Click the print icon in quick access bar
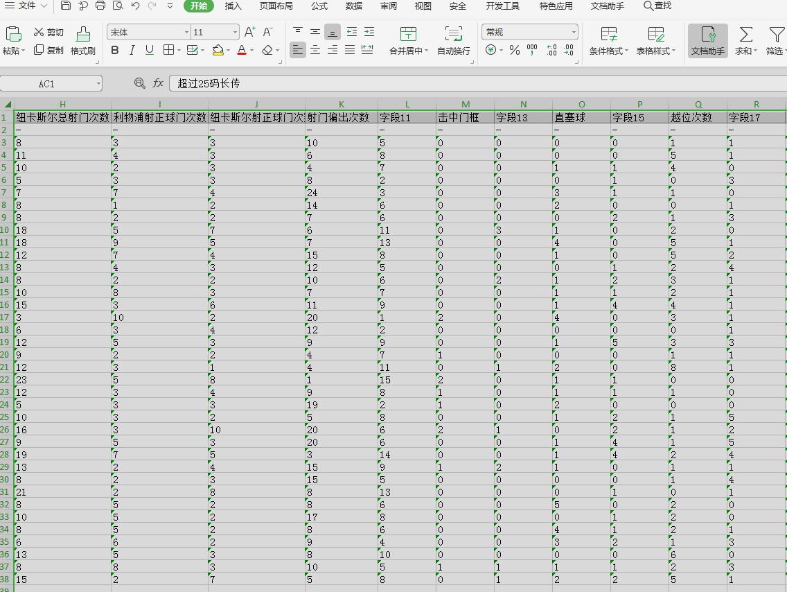 pos(100,6)
